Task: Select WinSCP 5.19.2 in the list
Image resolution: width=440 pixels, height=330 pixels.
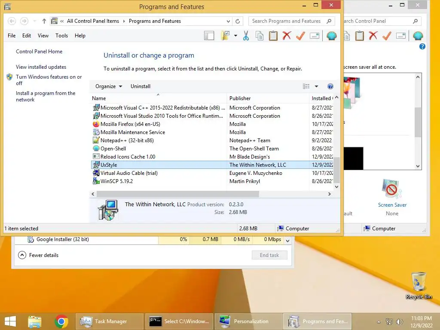Action: pyautogui.click(x=212, y=181)
